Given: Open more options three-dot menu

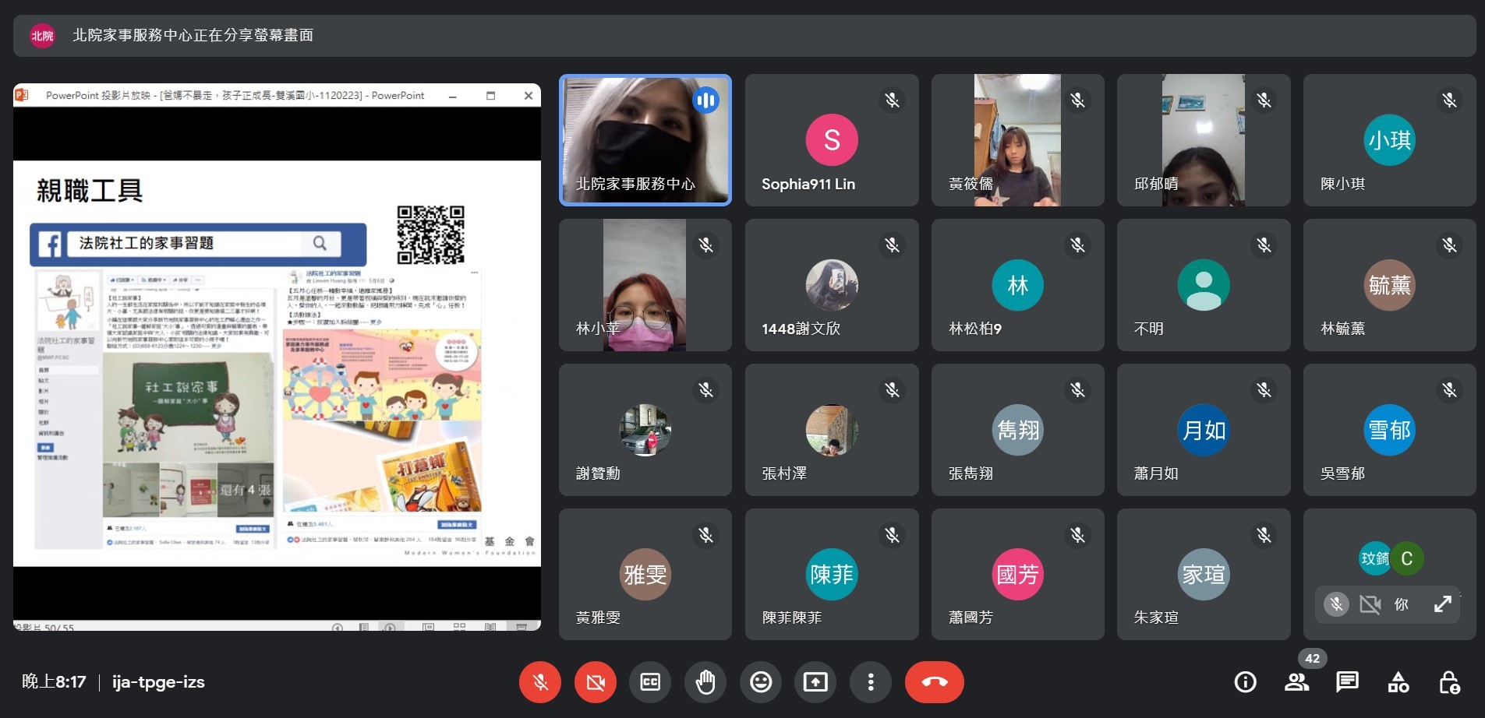Looking at the screenshot, I should (x=871, y=682).
